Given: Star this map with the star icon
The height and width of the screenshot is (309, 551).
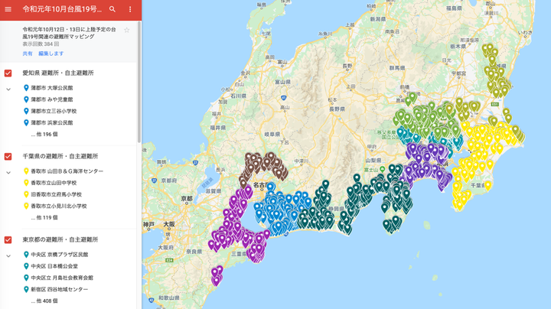Looking at the screenshot, I should click(126, 30).
